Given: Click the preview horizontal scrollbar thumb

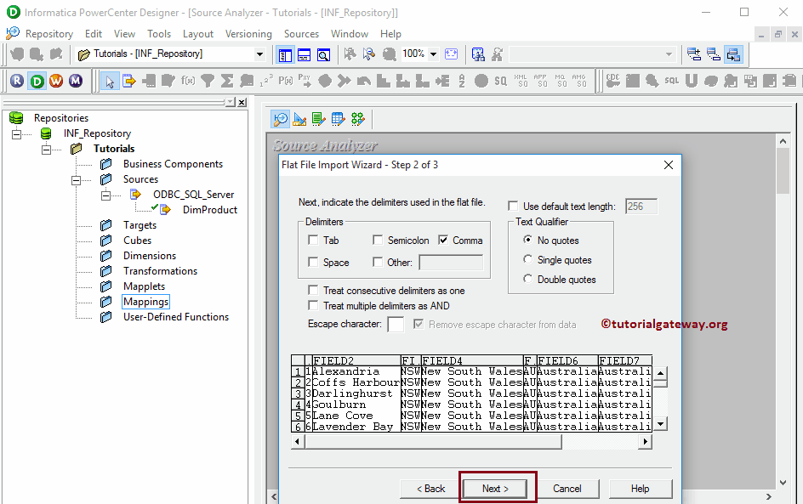Looking at the screenshot, I should click(x=433, y=441).
